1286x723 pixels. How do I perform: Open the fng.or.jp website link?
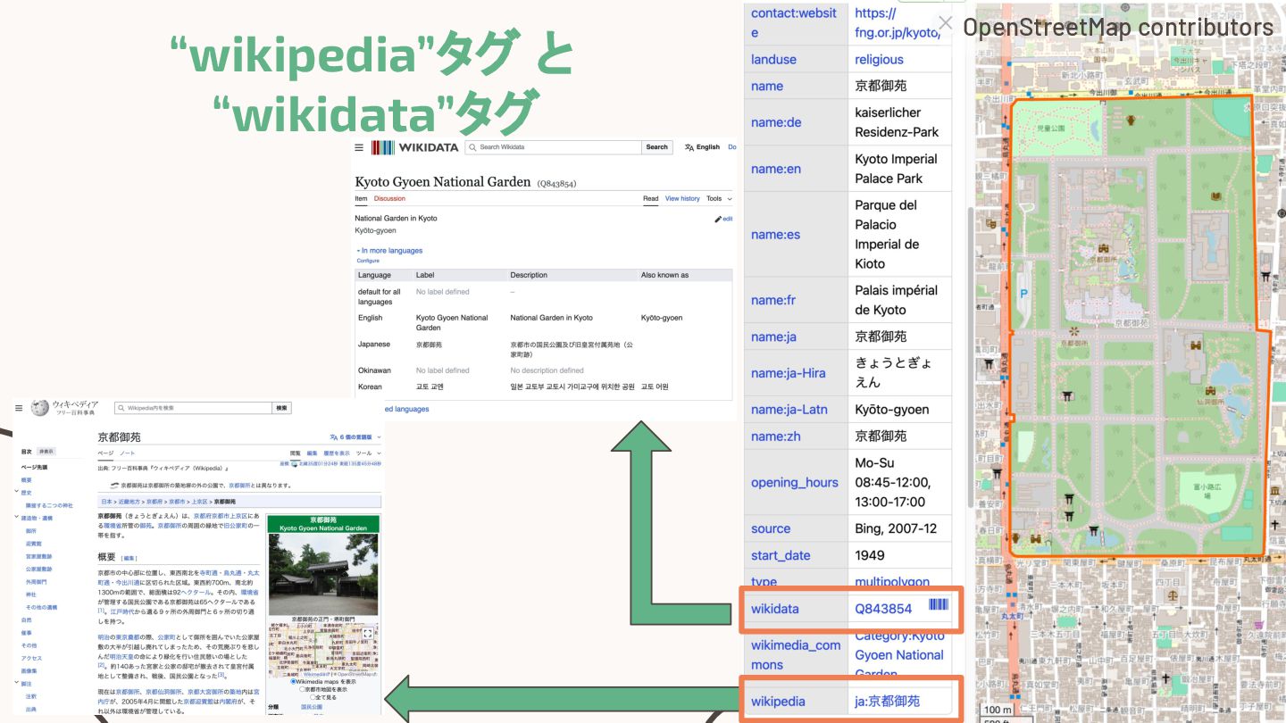click(898, 23)
